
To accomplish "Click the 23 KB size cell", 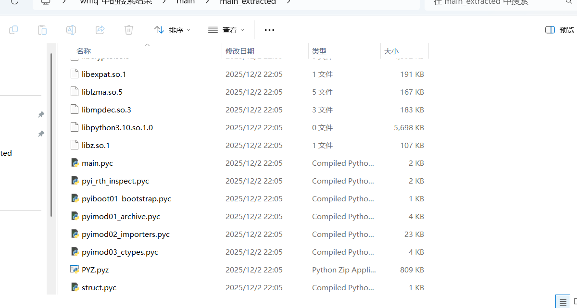I will [x=414, y=234].
